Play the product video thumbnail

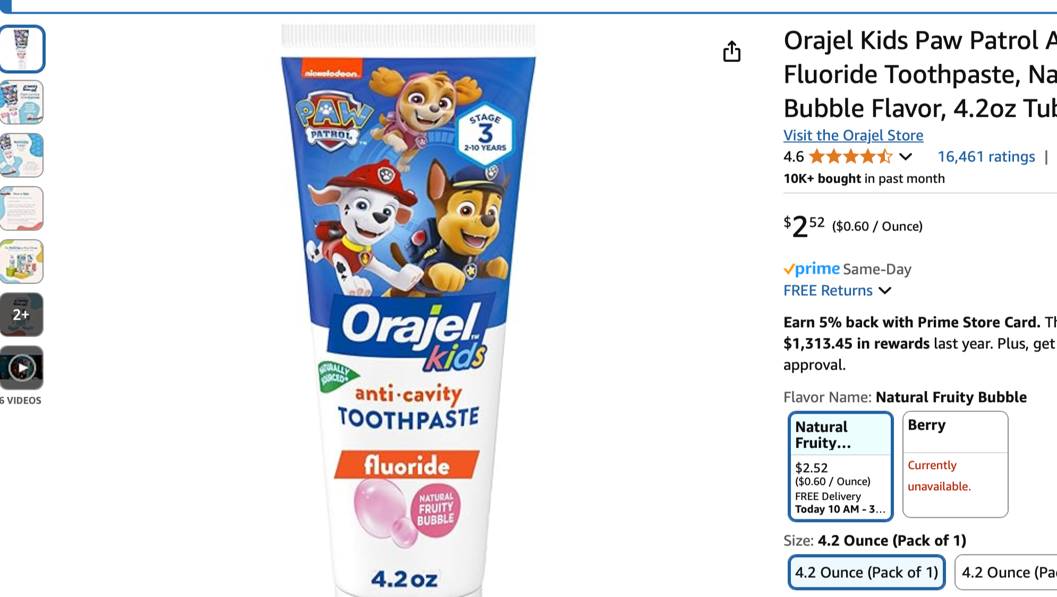[22, 367]
